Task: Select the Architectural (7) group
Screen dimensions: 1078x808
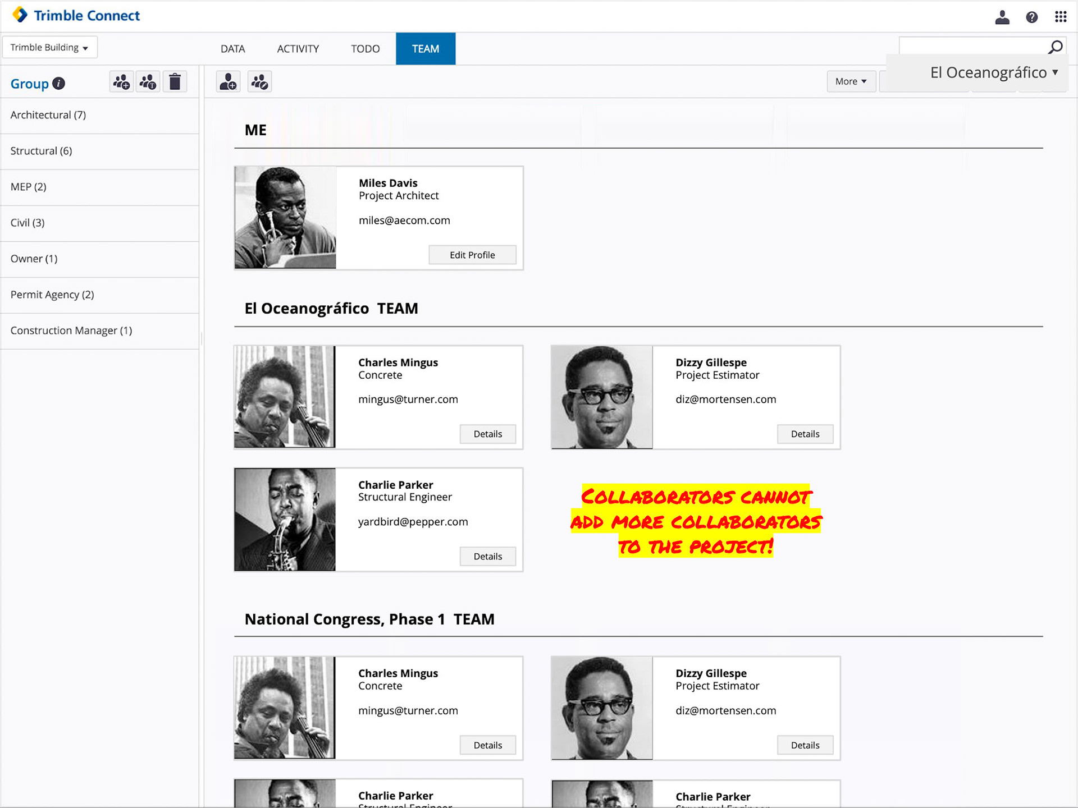Action: click(x=48, y=115)
